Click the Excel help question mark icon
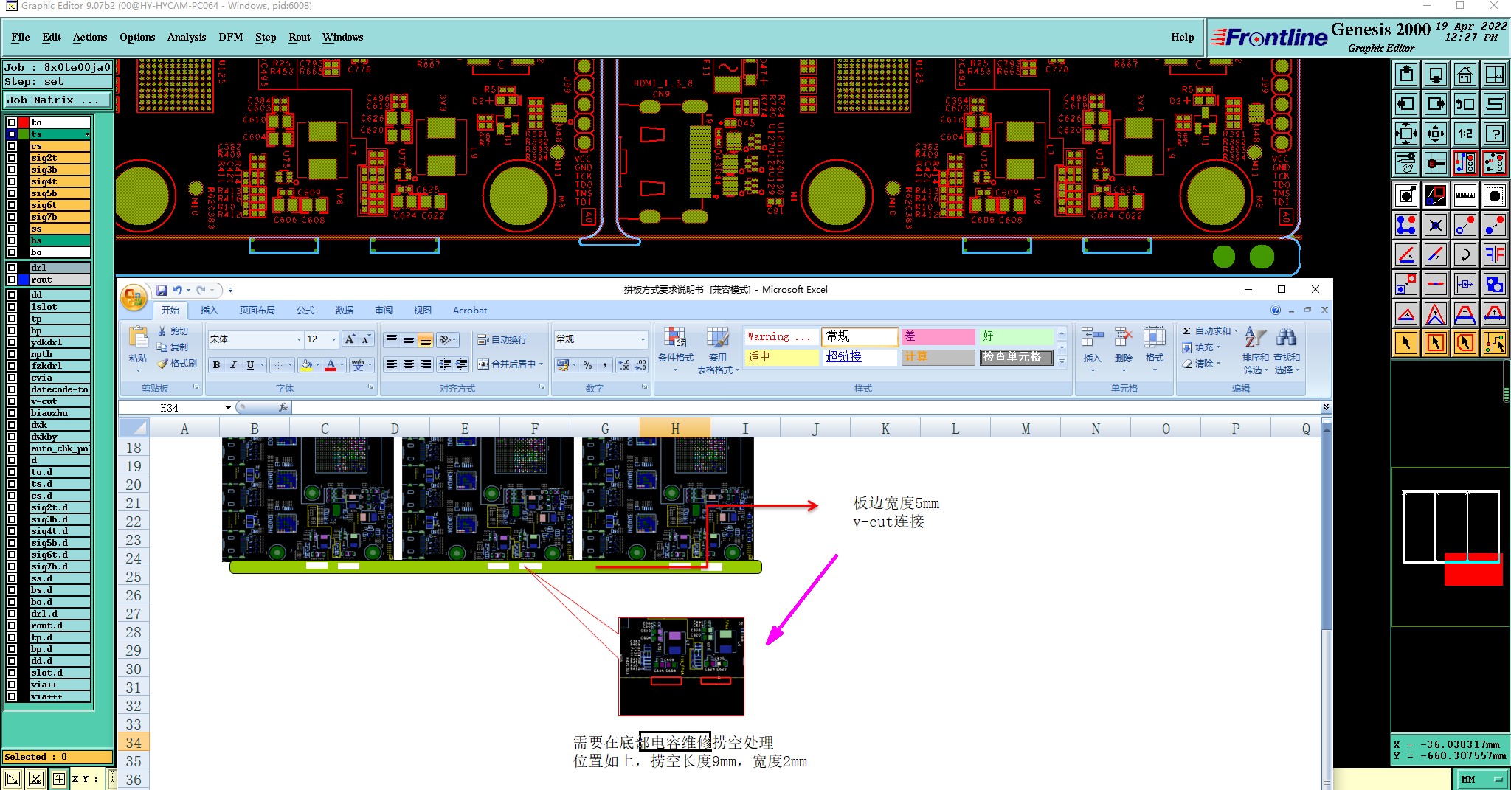 tap(1276, 310)
